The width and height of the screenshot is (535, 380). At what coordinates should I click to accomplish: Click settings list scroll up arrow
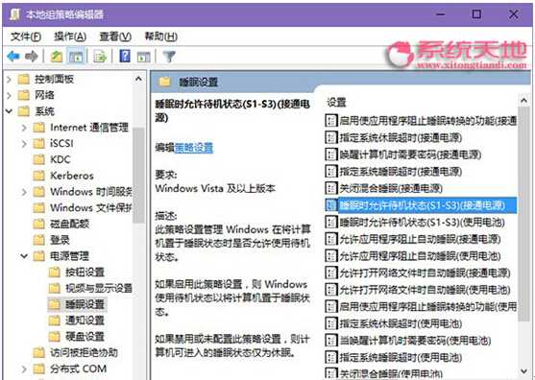[523, 101]
